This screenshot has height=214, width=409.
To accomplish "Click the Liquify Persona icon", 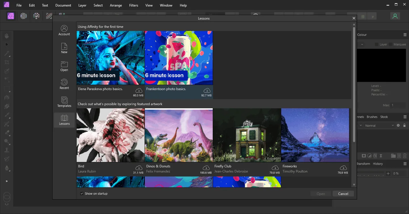I will point(24,16).
